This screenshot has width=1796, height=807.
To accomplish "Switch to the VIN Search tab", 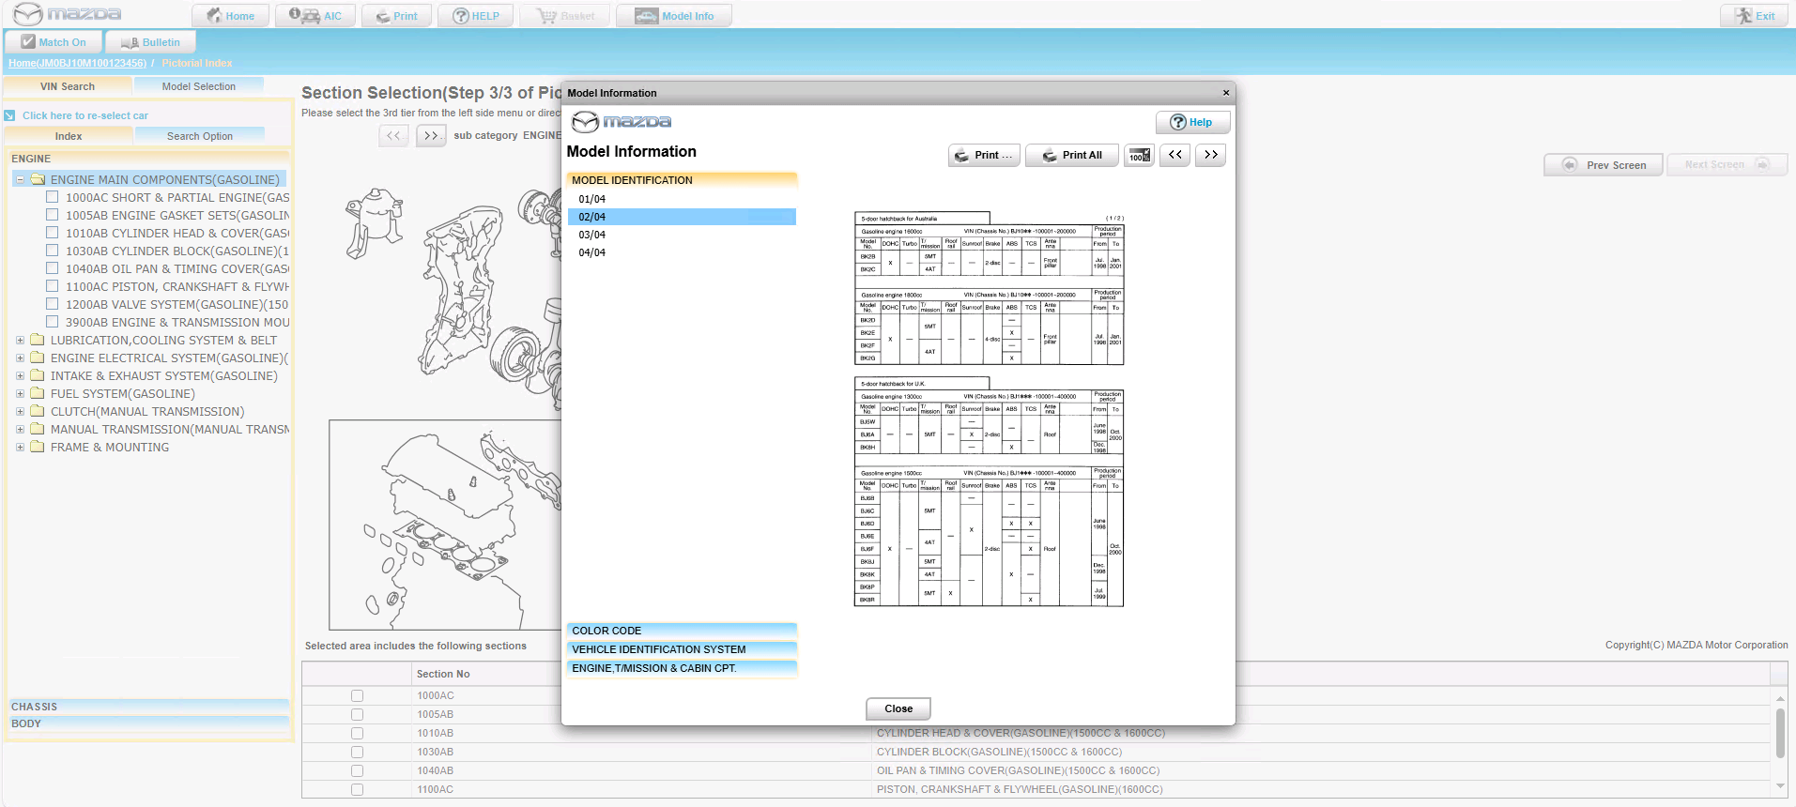I will coord(68,86).
